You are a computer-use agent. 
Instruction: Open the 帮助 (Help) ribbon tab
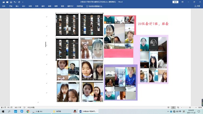point(62,6)
